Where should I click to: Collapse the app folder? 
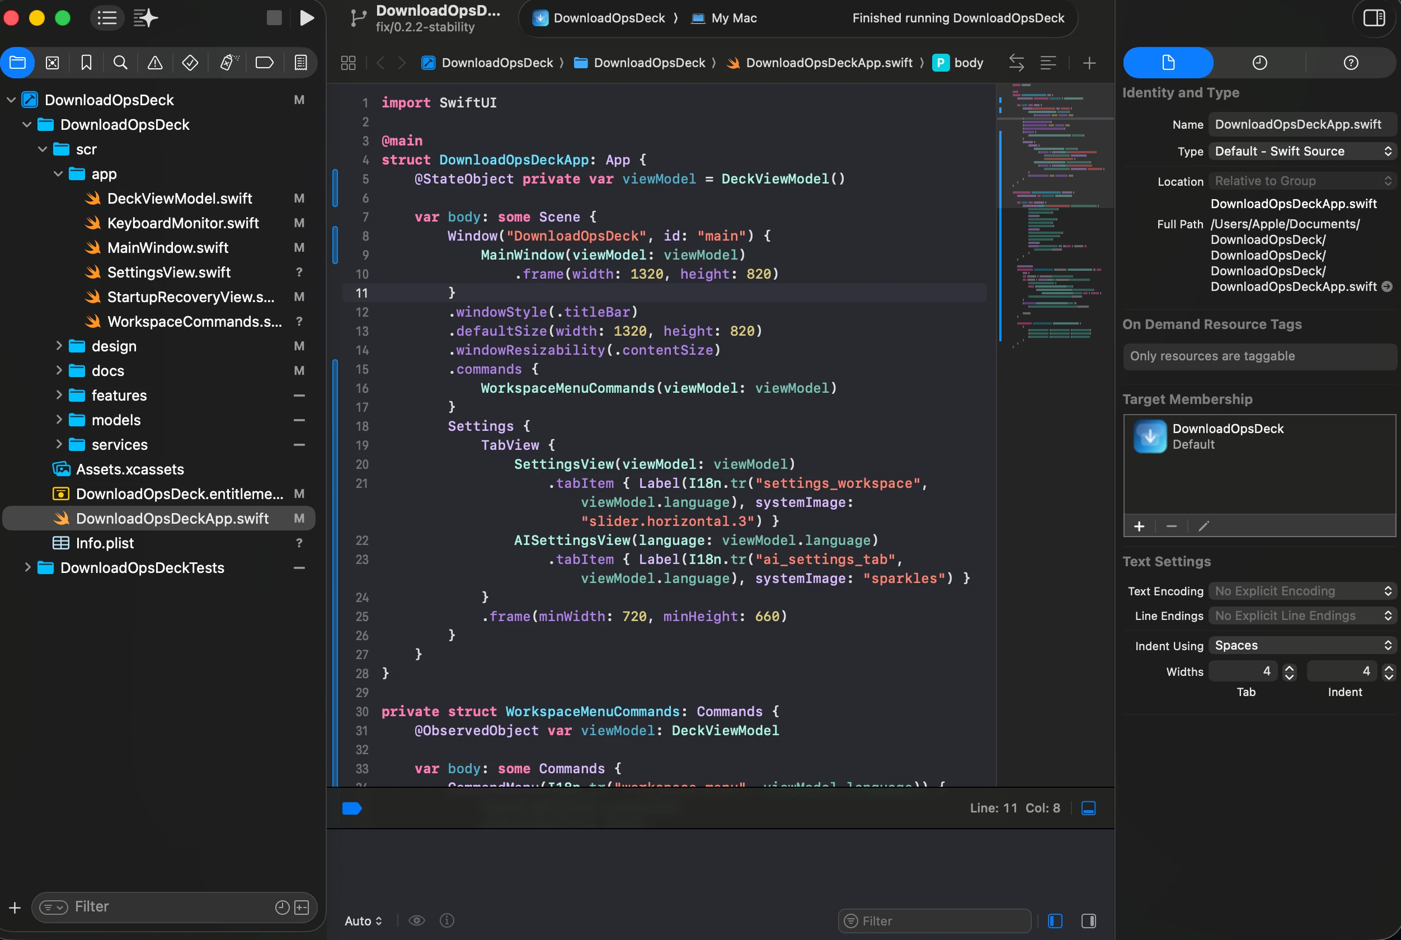point(58,174)
